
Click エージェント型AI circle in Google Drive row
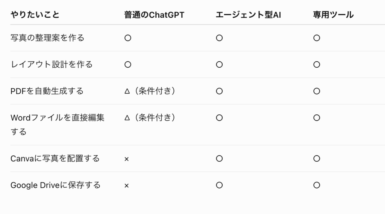point(219,185)
